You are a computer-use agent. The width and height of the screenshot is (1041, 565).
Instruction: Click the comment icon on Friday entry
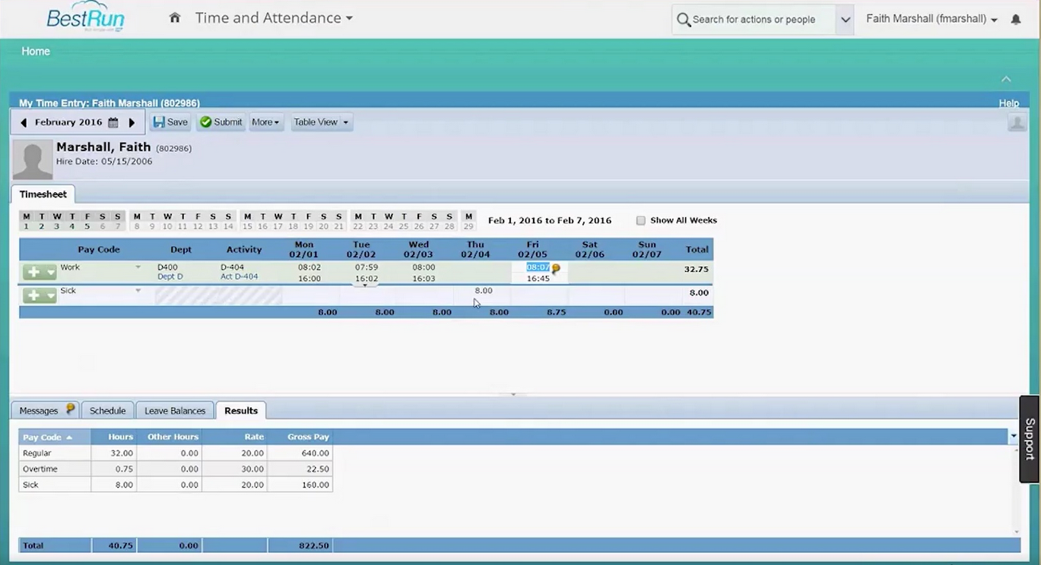556,268
